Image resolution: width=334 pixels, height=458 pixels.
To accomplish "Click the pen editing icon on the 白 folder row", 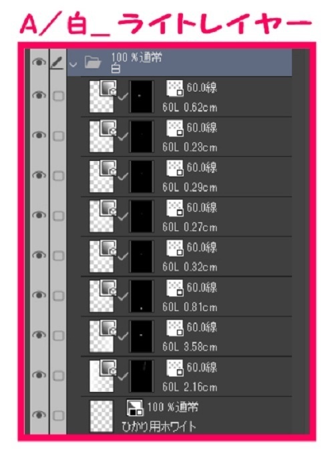I will tap(57, 63).
